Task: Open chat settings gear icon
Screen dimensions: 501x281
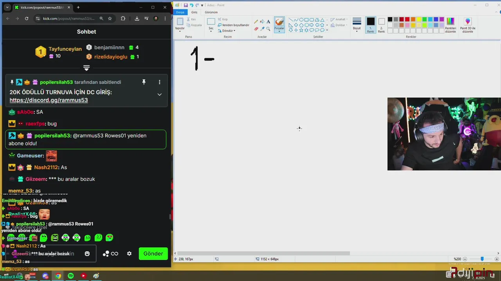Action: 129,254
